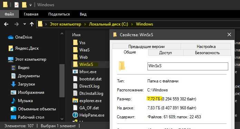Select the explorer.exe file
Screen dimensions: 240x129
coord(90,101)
